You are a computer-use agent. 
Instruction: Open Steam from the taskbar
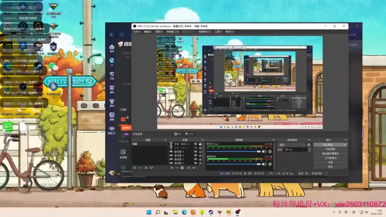click(x=211, y=212)
